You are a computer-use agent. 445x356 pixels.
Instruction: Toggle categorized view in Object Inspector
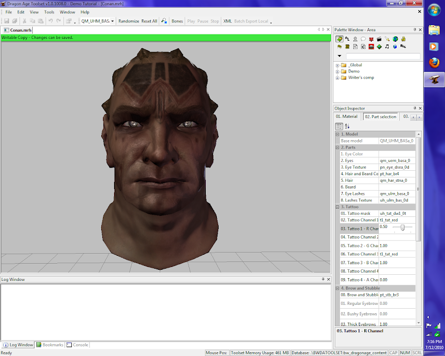click(x=339, y=126)
